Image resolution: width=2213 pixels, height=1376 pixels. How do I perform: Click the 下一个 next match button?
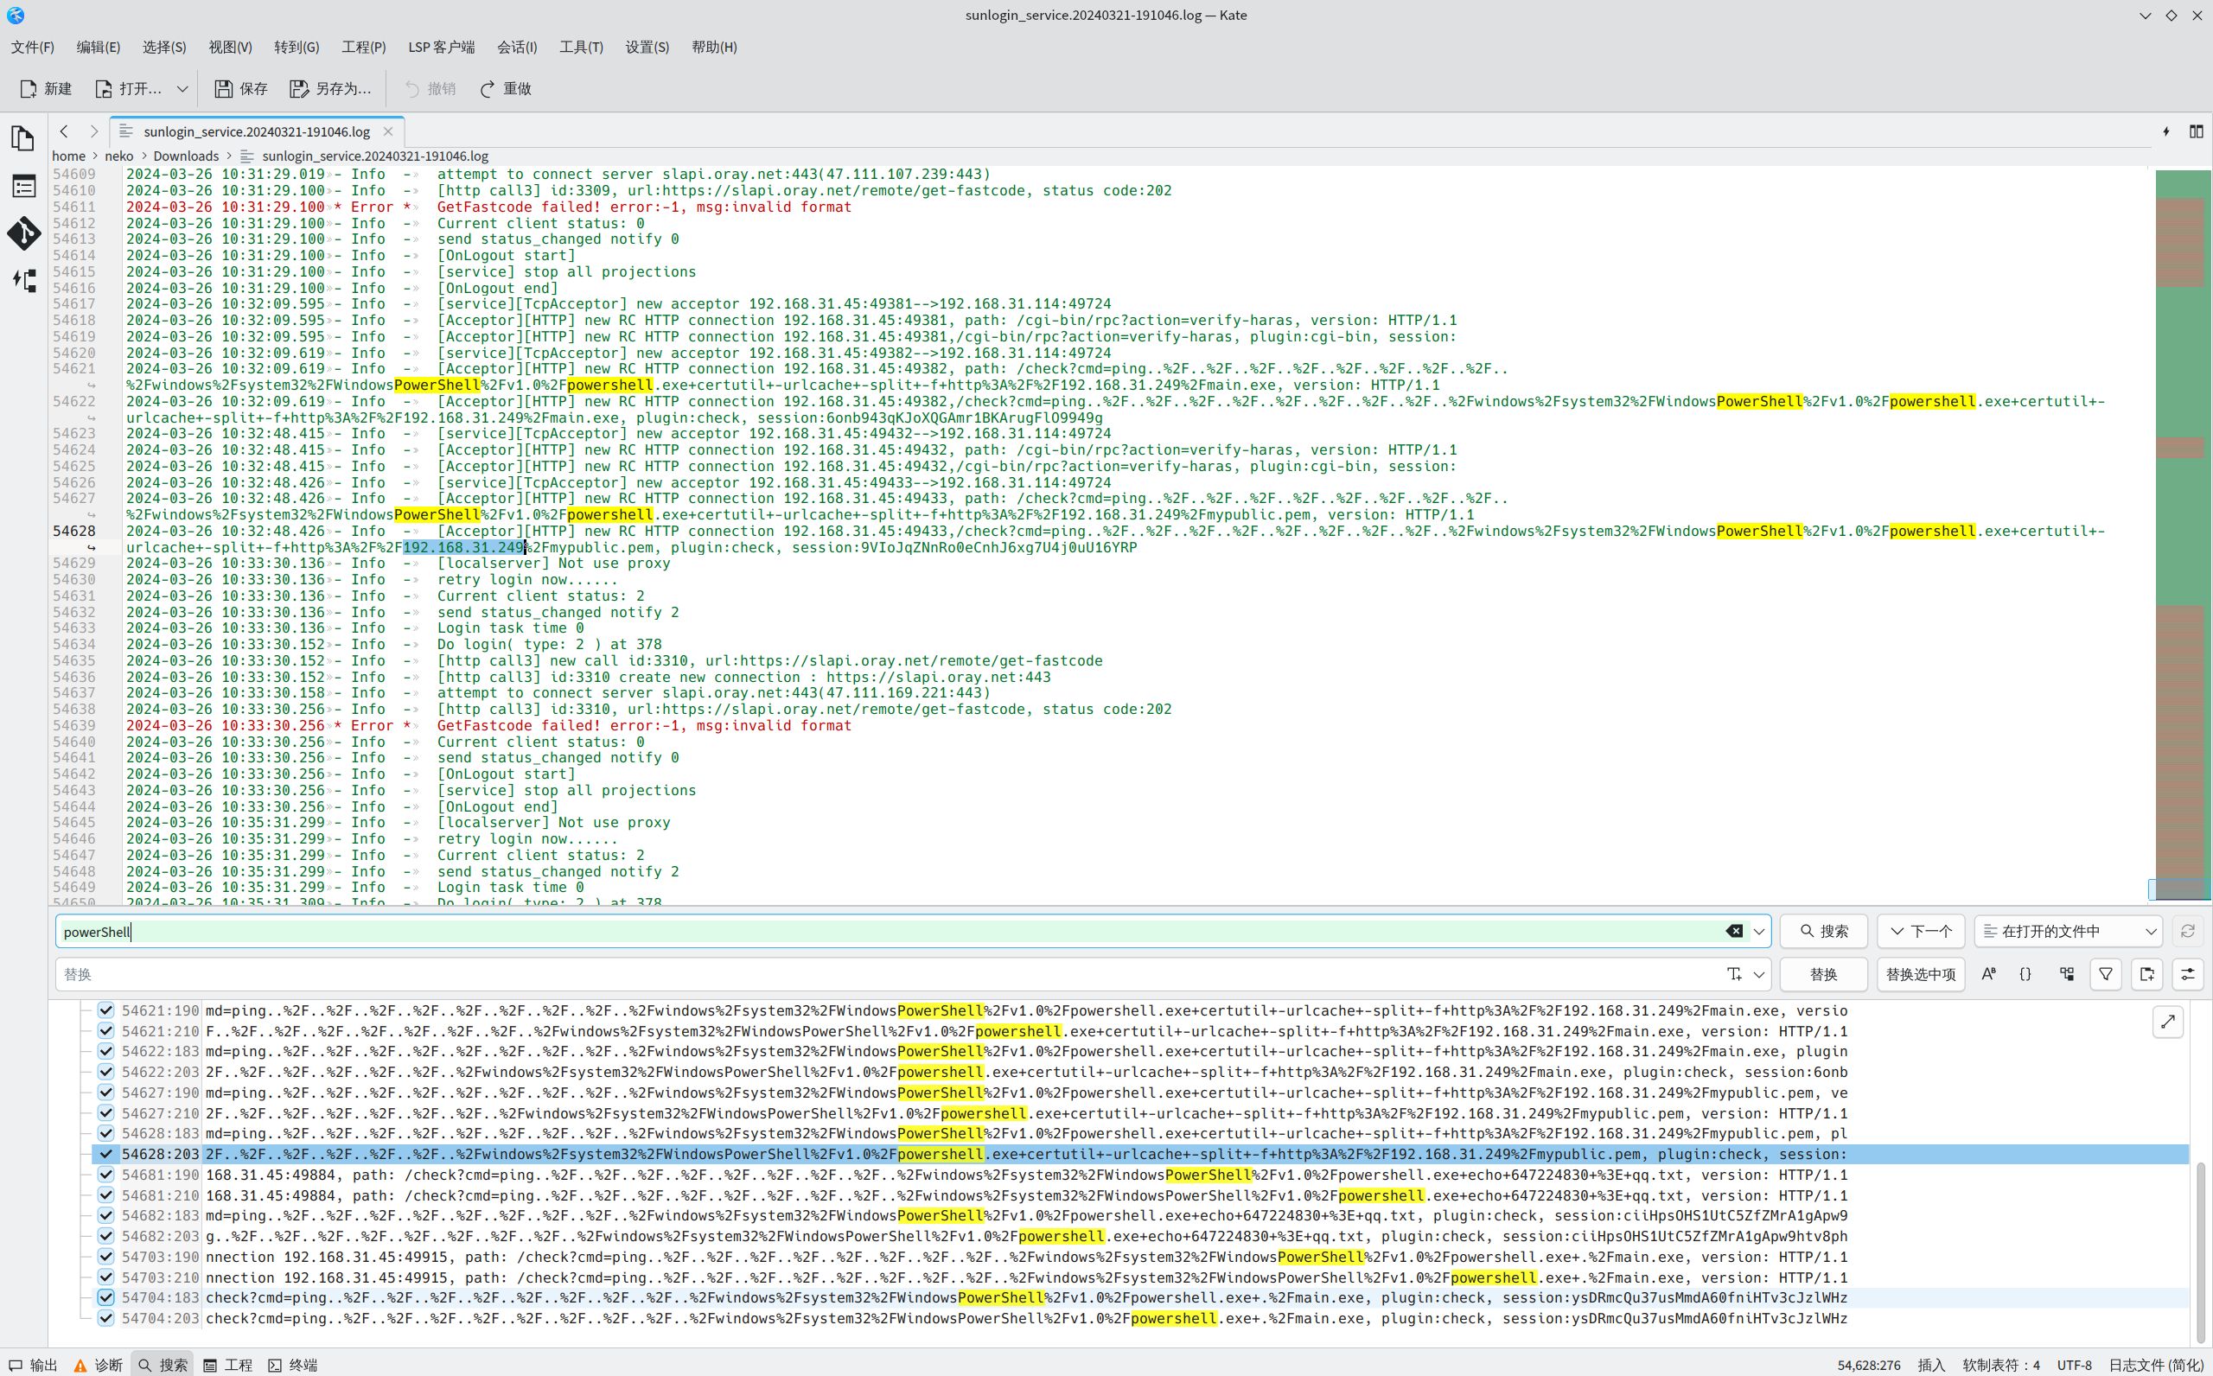(1920, 931)
